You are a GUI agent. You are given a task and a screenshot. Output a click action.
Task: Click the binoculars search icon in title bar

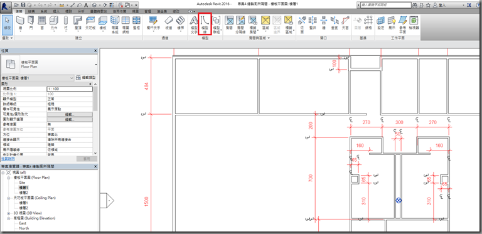coord(415,5)
